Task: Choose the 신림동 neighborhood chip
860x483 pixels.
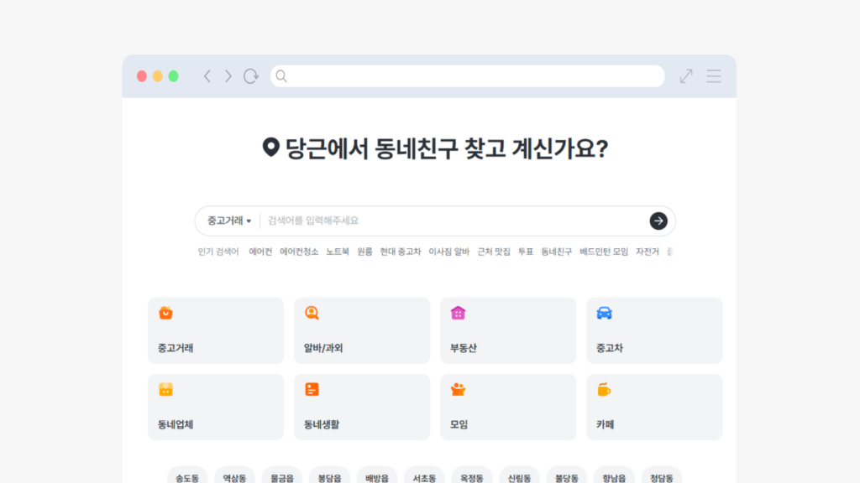Action: point(519,476)
